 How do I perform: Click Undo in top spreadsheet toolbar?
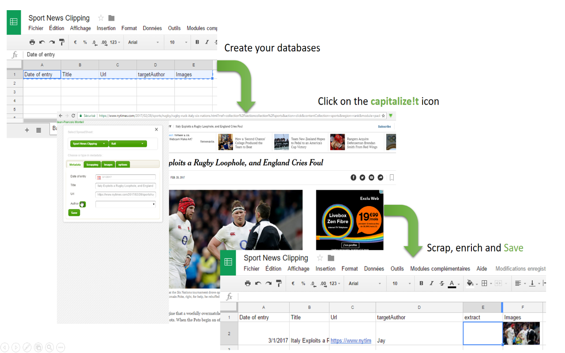click(x=42, y=42)
